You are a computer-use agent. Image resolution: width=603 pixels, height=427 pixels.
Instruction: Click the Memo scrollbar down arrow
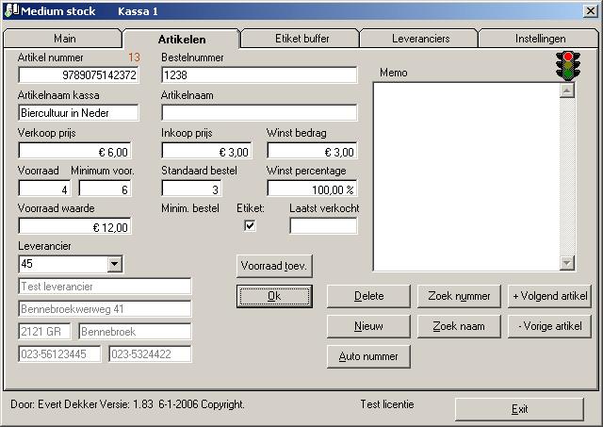(x=567, y=263)
